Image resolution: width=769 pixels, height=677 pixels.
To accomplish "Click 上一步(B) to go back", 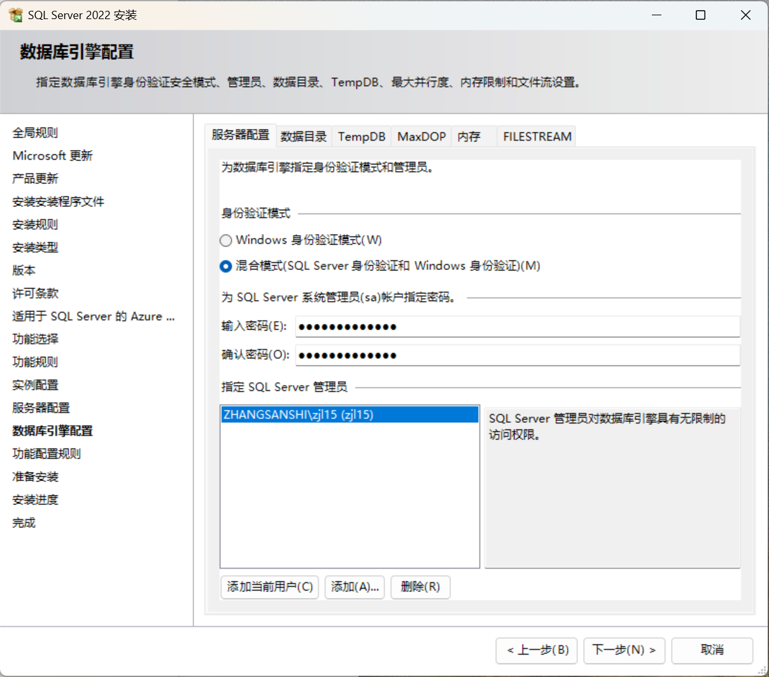I will [537, 650].
